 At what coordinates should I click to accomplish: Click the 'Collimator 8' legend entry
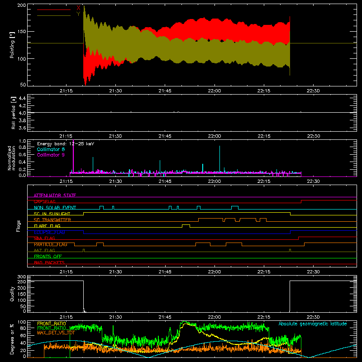pos(51,149)
